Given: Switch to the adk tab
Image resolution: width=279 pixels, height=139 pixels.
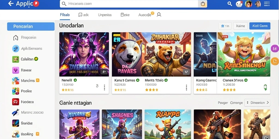Looking at the screenshot, I should [x=84, y=15].
